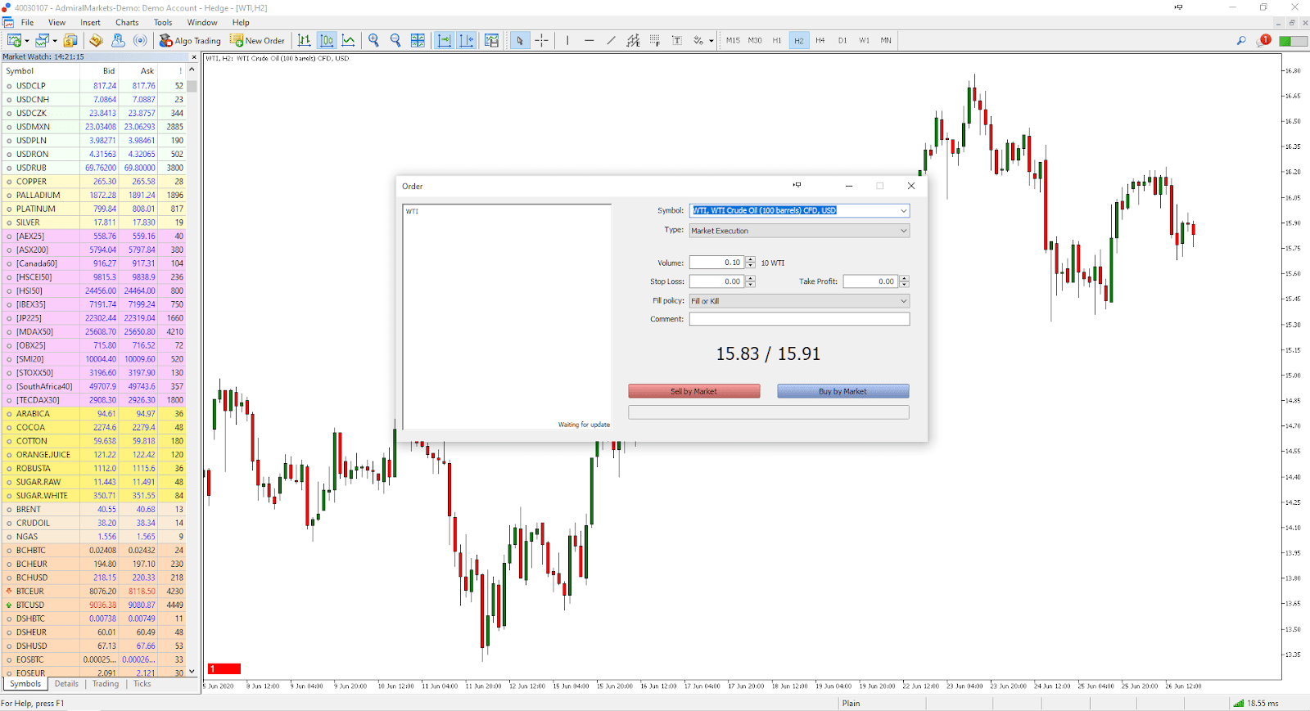Select the vertical line drawing tool
This screenshot has height=711, width=1310.
pos(567,40)
